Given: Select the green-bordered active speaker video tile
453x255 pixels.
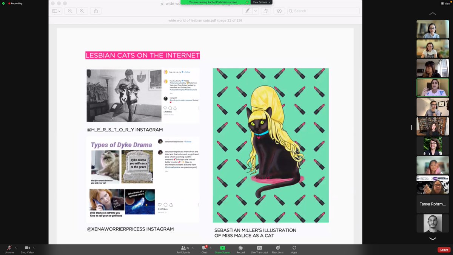Looking at the screenshot, I should tap(433, 87).
